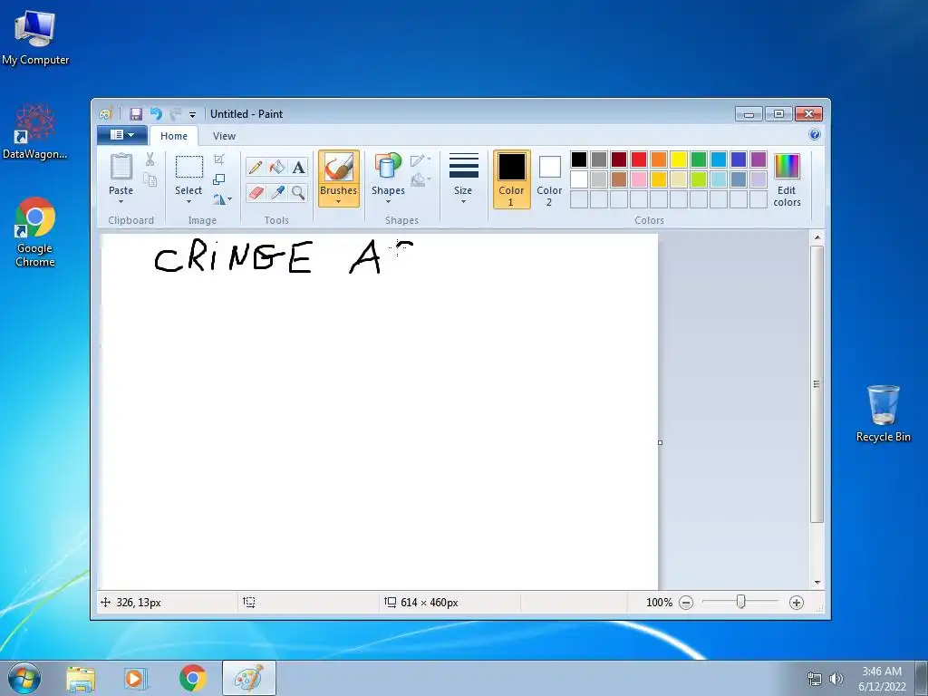Screen dimensions: 928x696
Task: Click the 100% zoom level text
Action: [660, 603]
